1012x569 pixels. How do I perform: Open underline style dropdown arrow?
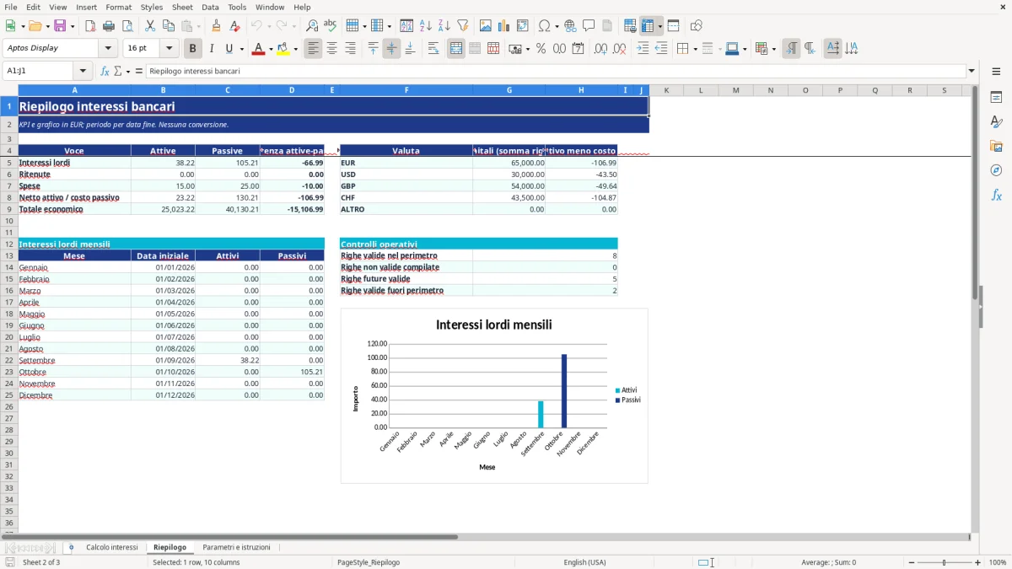240,49
